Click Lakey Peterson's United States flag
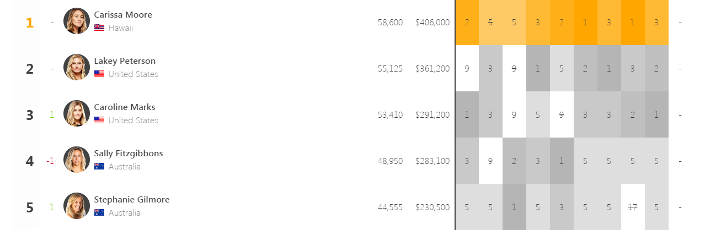Image resolution: width=705 pixels, height=230 pixels. click(x=99, y=74)
